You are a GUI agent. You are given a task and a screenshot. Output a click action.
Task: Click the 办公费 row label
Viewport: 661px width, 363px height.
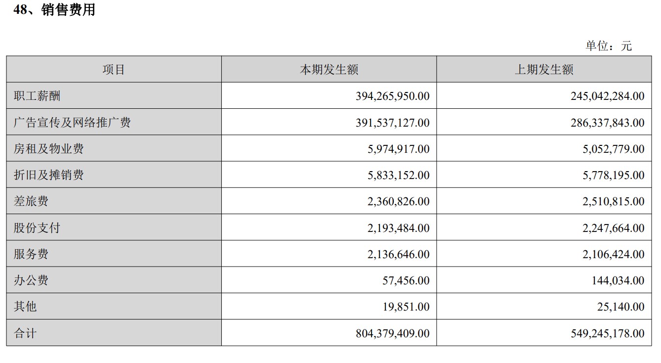coord(31,280)
